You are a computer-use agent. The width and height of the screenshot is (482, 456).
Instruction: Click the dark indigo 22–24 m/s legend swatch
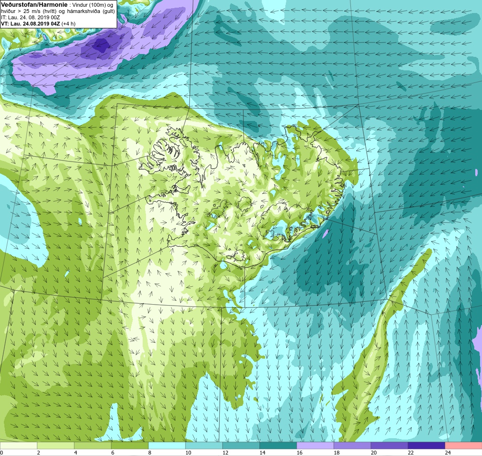[427, 445]
